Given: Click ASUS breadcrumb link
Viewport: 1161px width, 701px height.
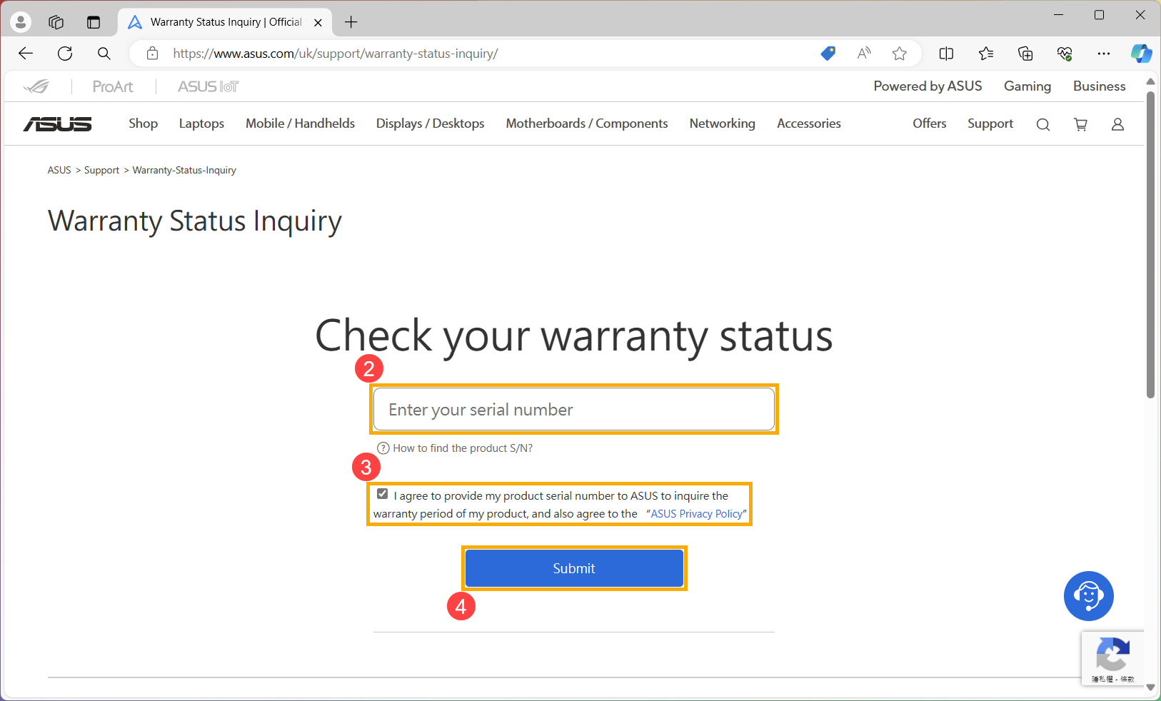Looking at the screenshot, I should 59,170.
